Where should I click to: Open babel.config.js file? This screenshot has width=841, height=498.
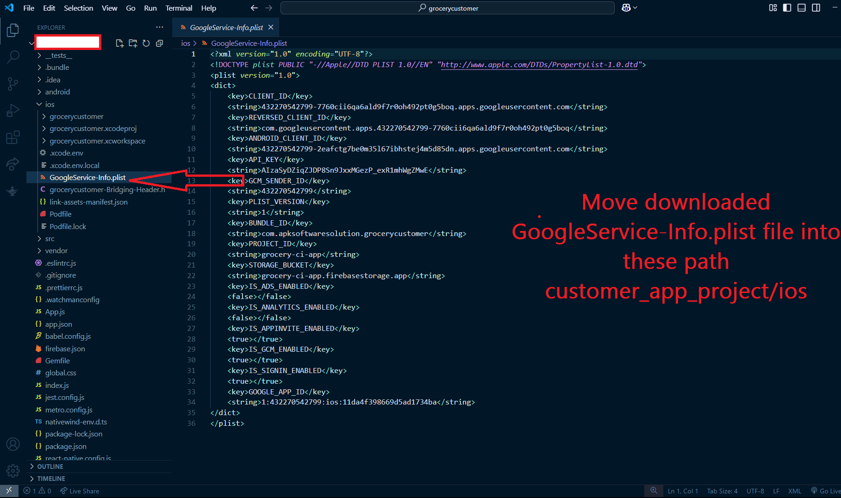[x=68, y=336]
